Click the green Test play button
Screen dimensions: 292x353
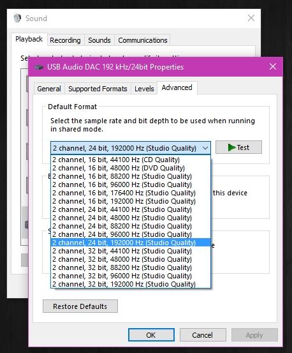(238, 147)
